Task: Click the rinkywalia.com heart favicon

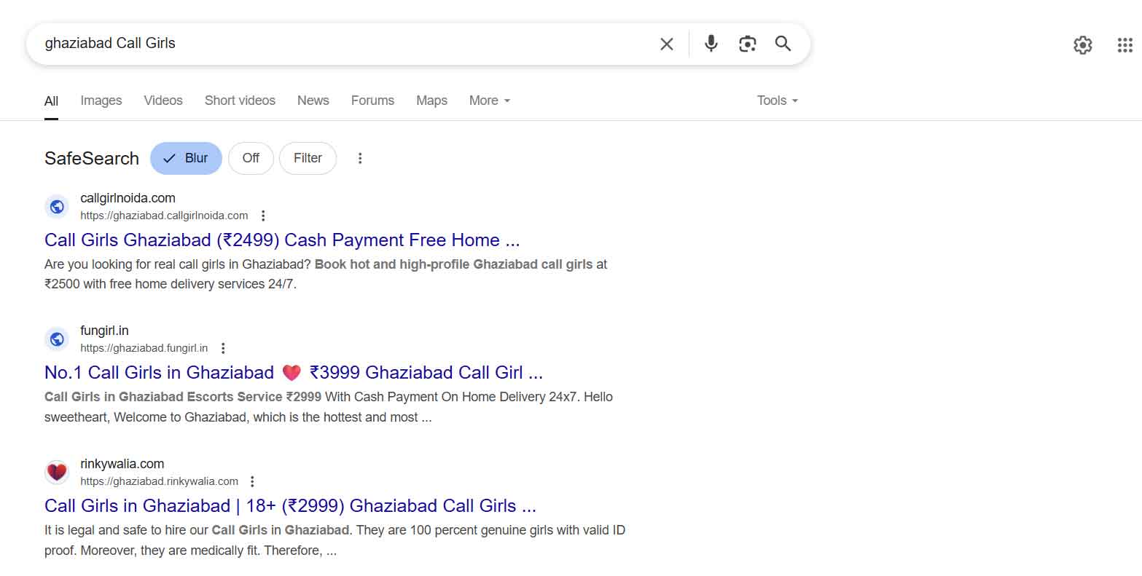Action: coord(57,473)
